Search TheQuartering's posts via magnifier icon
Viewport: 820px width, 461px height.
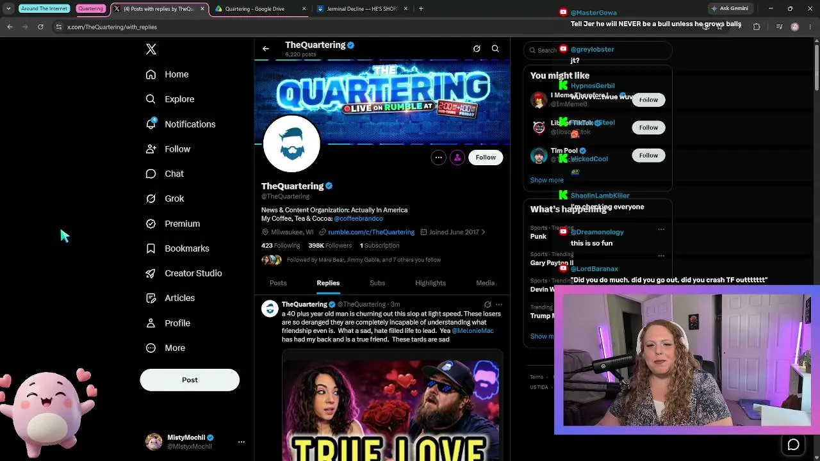point(495,49)
